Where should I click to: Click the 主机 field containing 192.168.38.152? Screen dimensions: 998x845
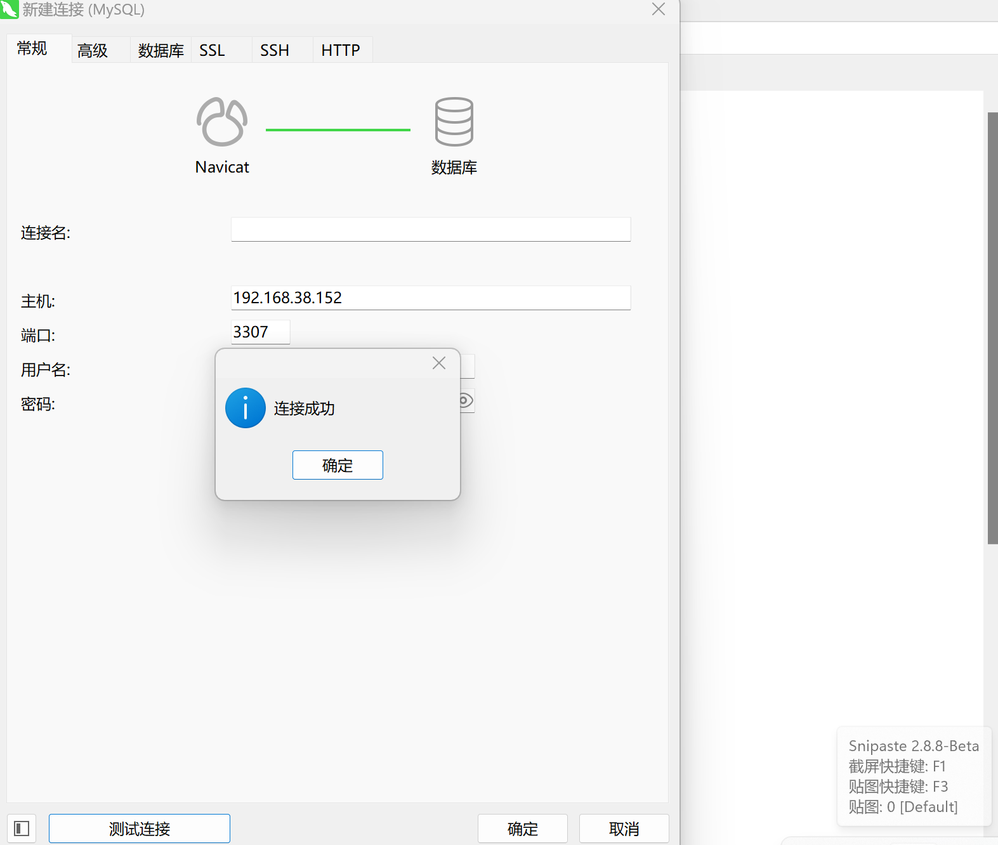tap(431, 298)
